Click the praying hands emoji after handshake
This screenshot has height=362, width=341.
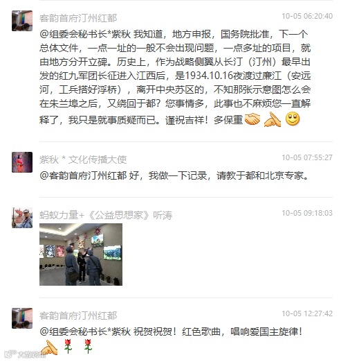tap(273, 119)
